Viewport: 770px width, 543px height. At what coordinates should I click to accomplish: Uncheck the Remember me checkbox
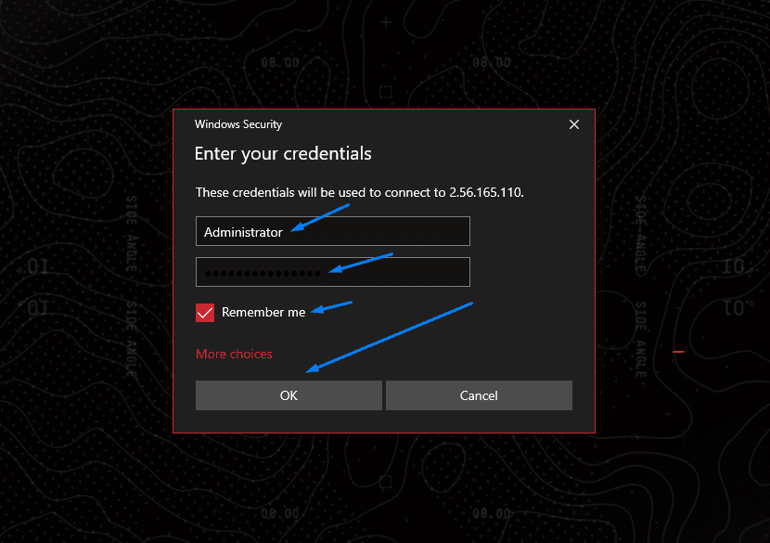205,313
